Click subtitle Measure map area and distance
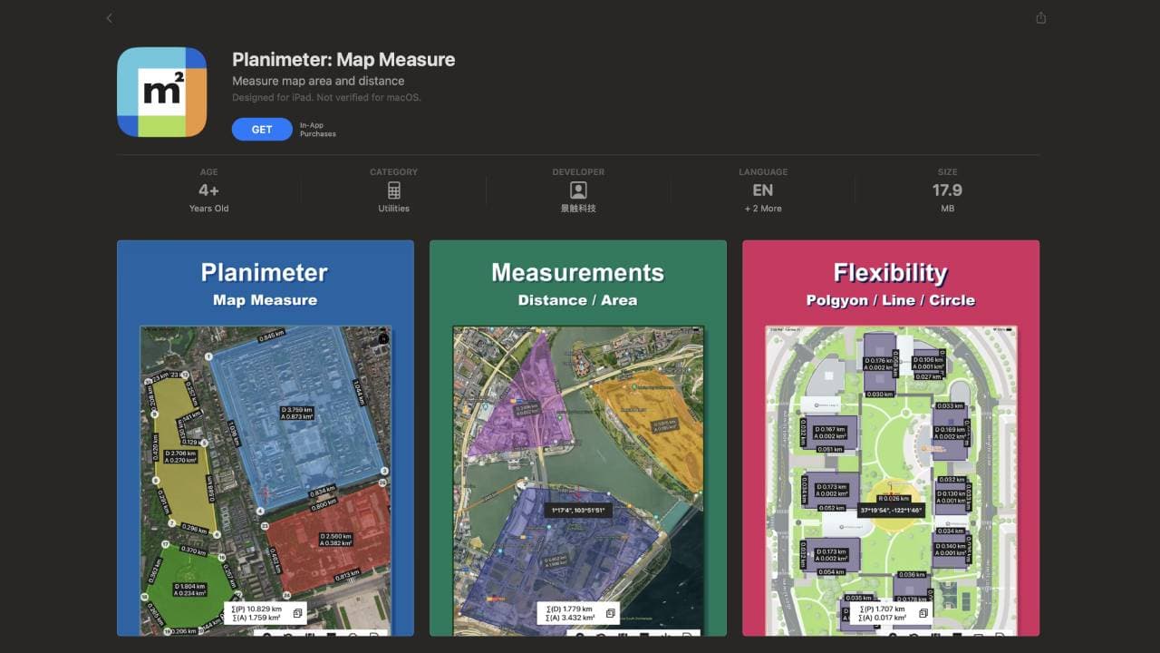Viewport: 1160px width, 653px height. (318, 81)
